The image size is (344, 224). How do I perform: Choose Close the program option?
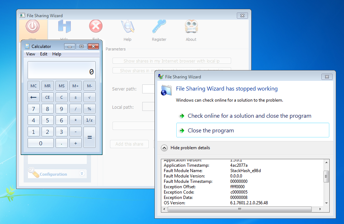click(253, 130)
